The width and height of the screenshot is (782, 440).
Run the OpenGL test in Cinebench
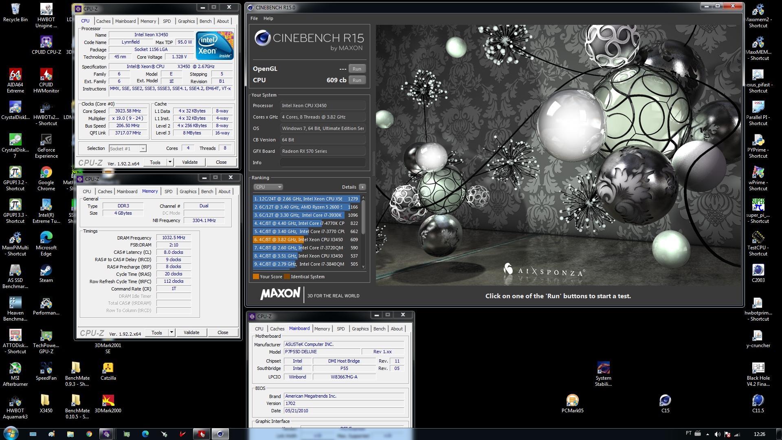pos(357,69)
